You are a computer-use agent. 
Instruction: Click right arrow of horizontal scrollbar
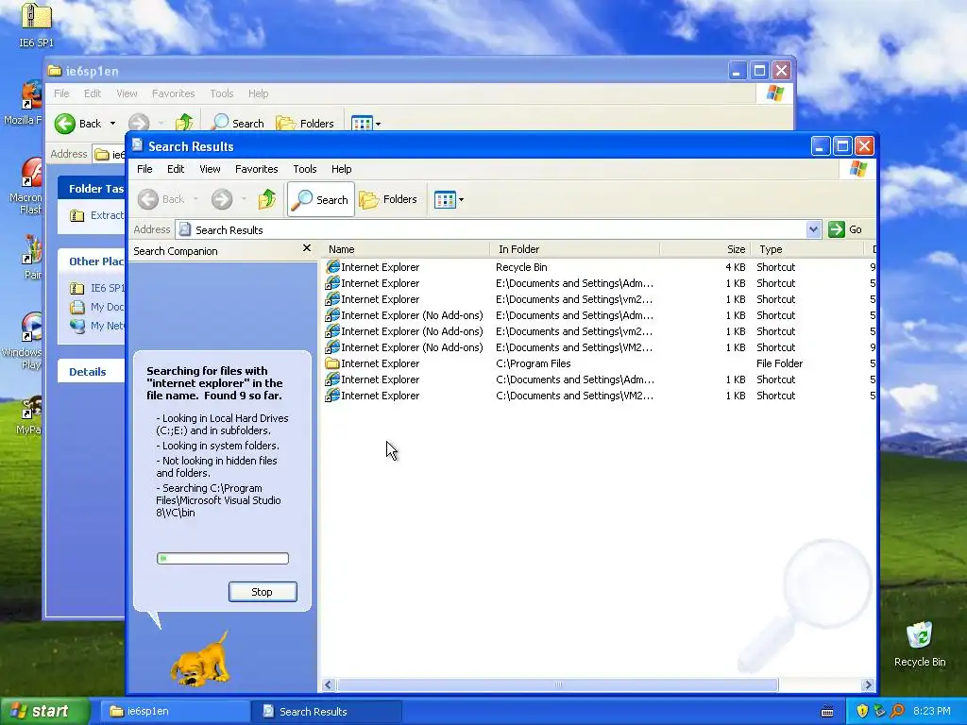tap(868, 685)
